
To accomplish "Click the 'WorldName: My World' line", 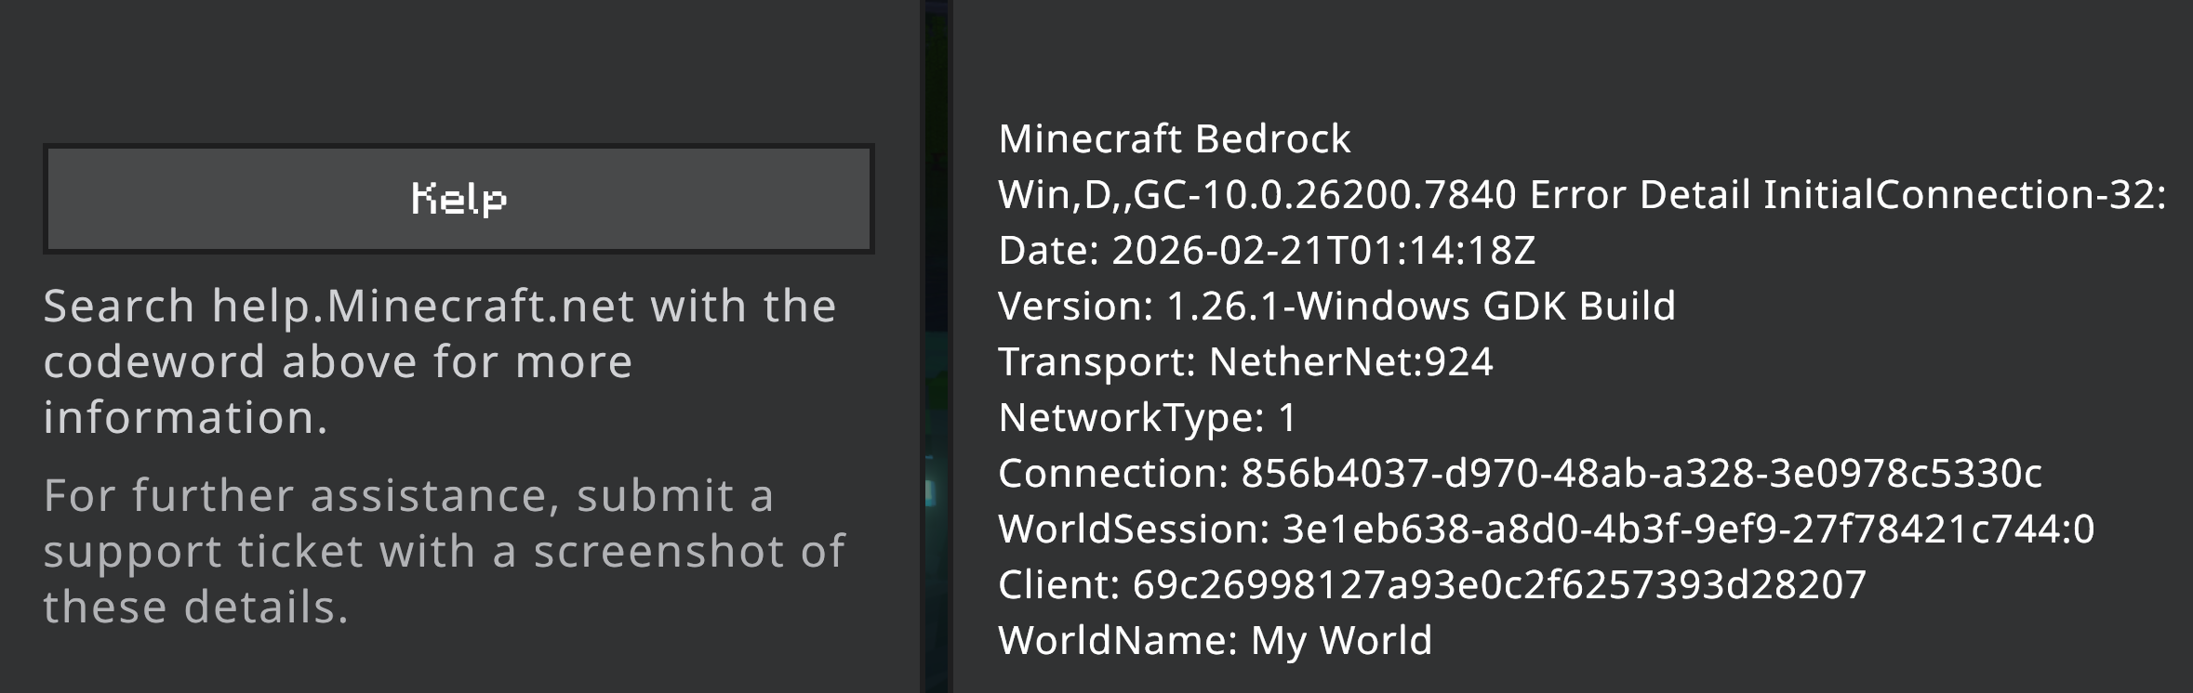I will point(1215,641).
